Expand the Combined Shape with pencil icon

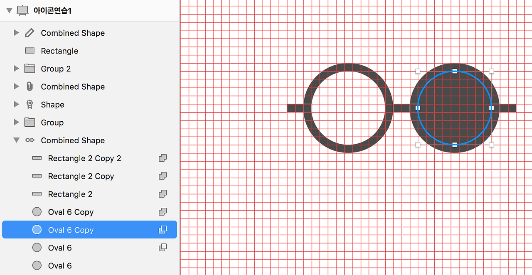click(x=16, y=33)
